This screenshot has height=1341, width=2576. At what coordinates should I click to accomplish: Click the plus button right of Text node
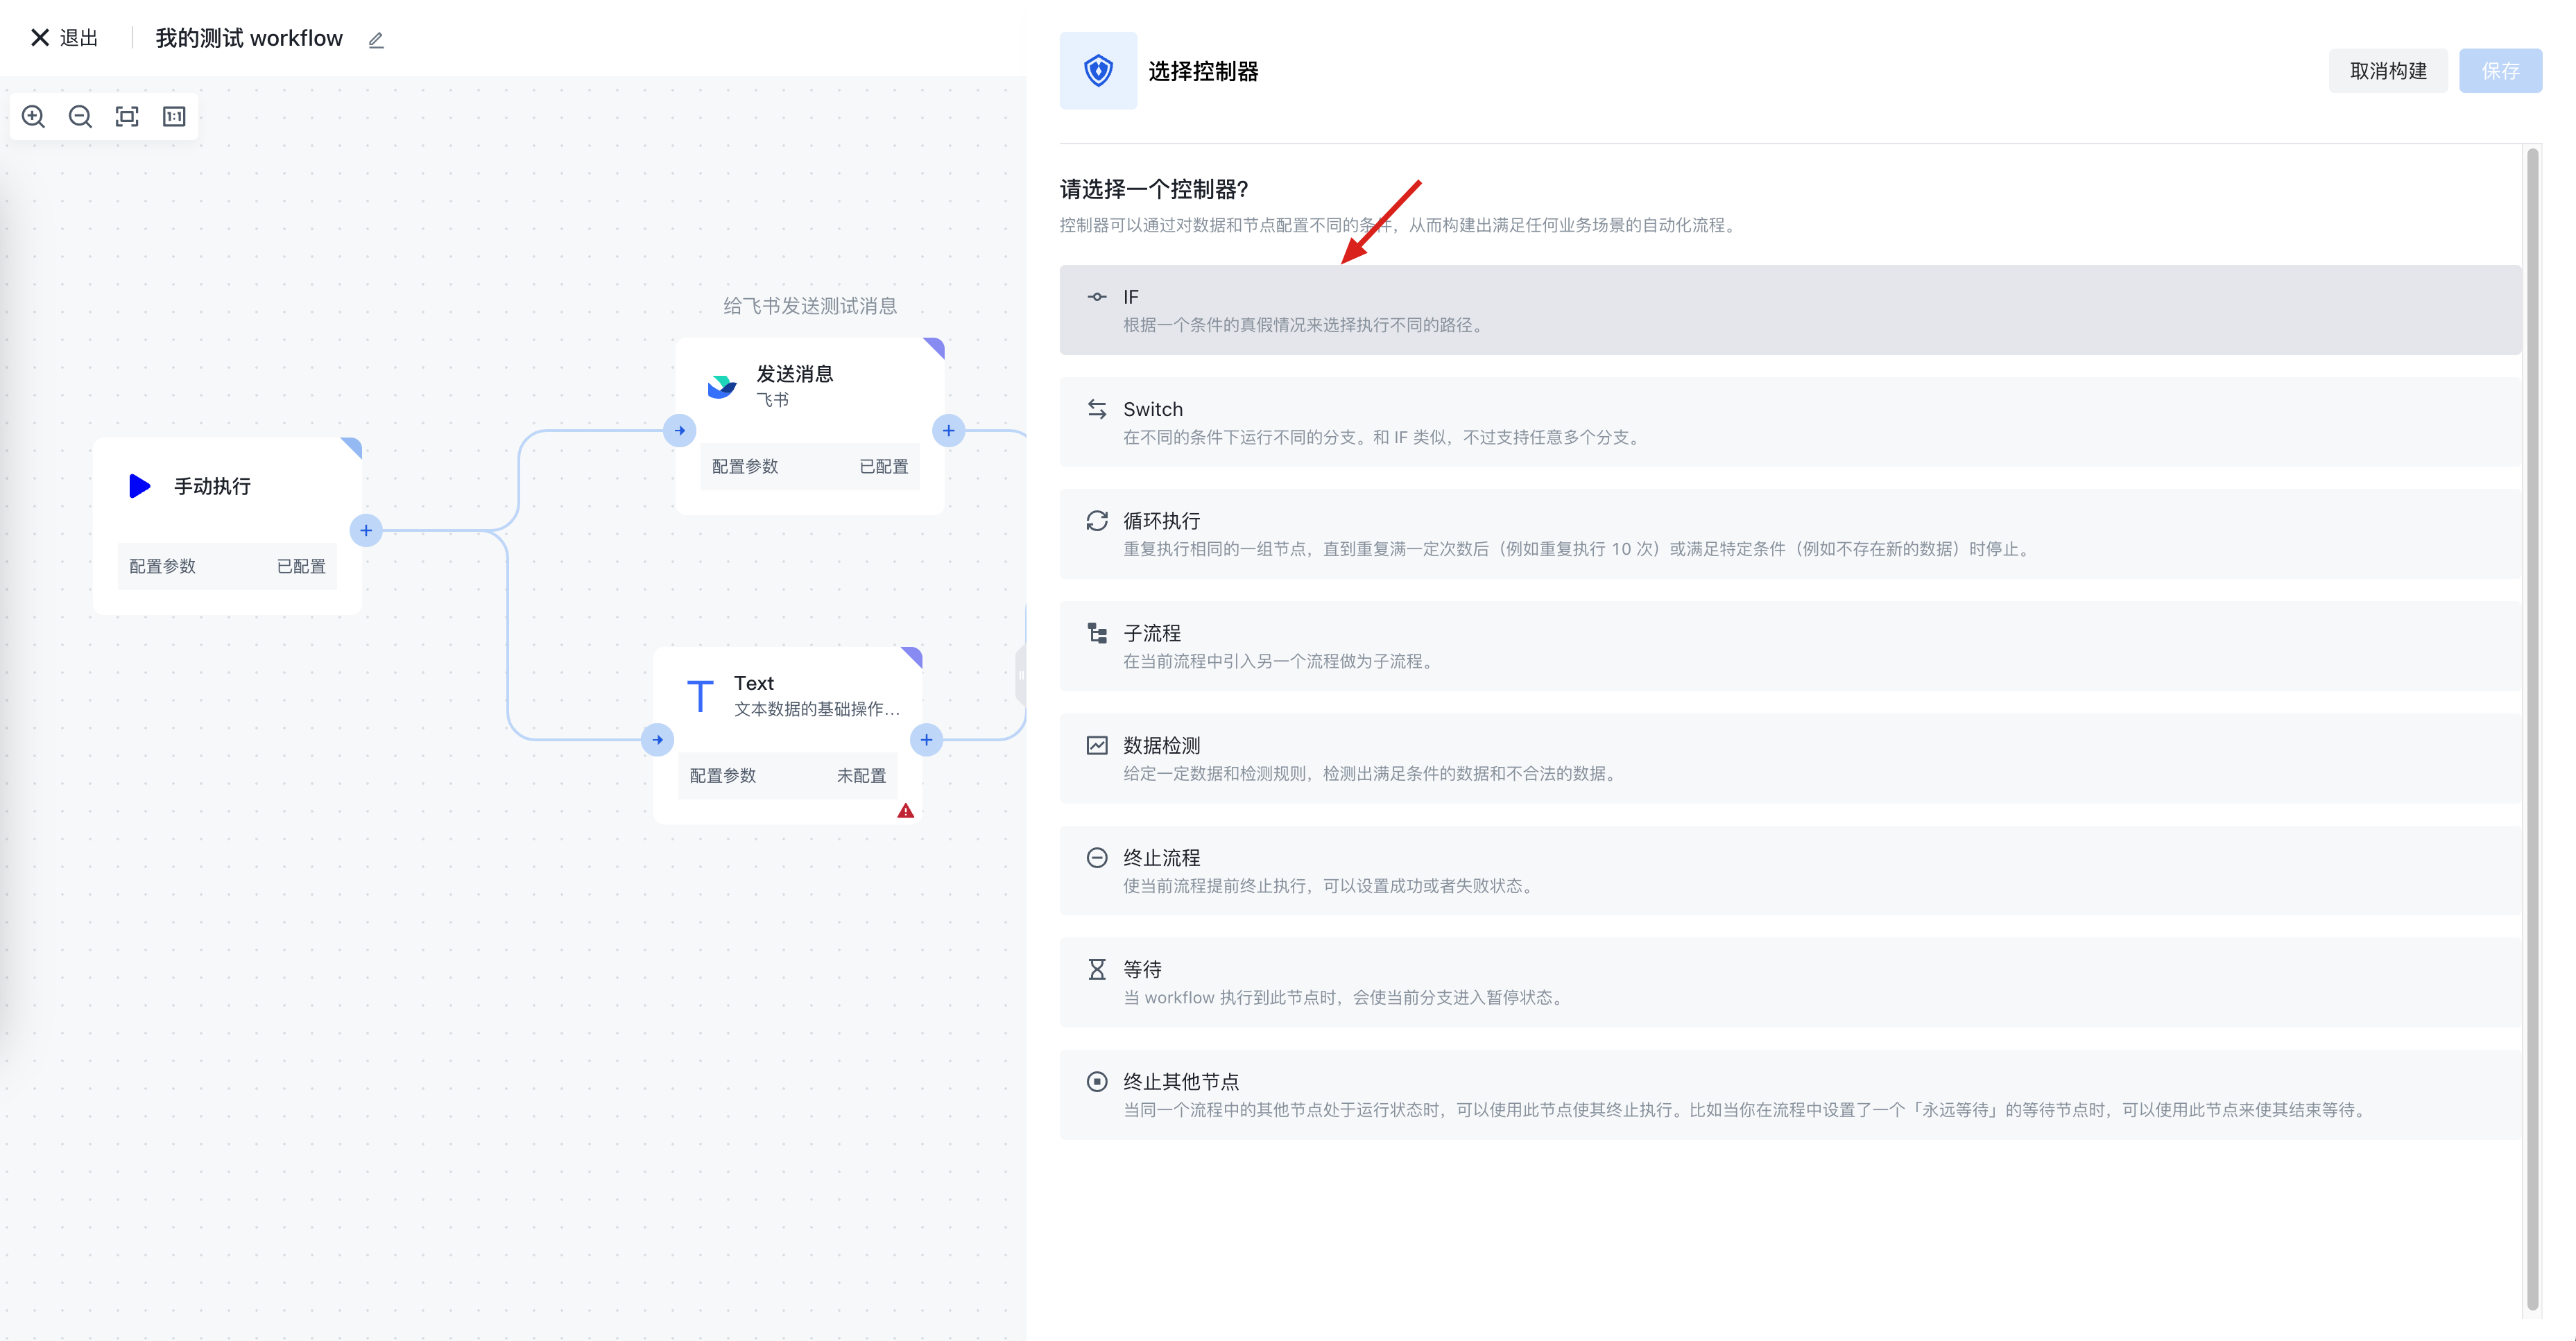coord(926,740)
